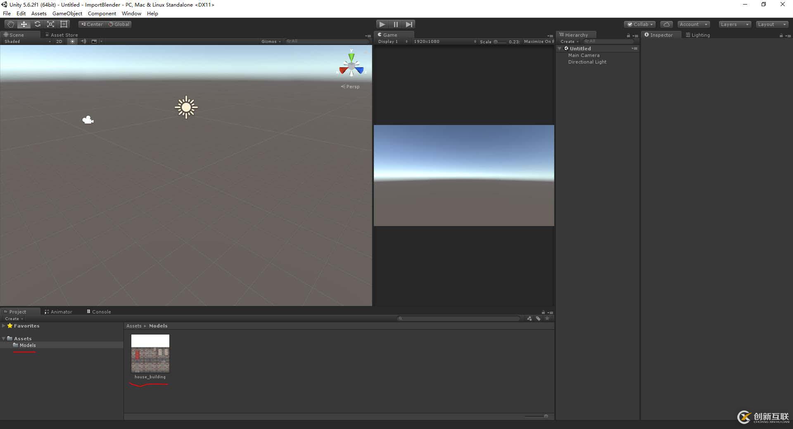Toggle 2D scene view mode

coord(59,41)
